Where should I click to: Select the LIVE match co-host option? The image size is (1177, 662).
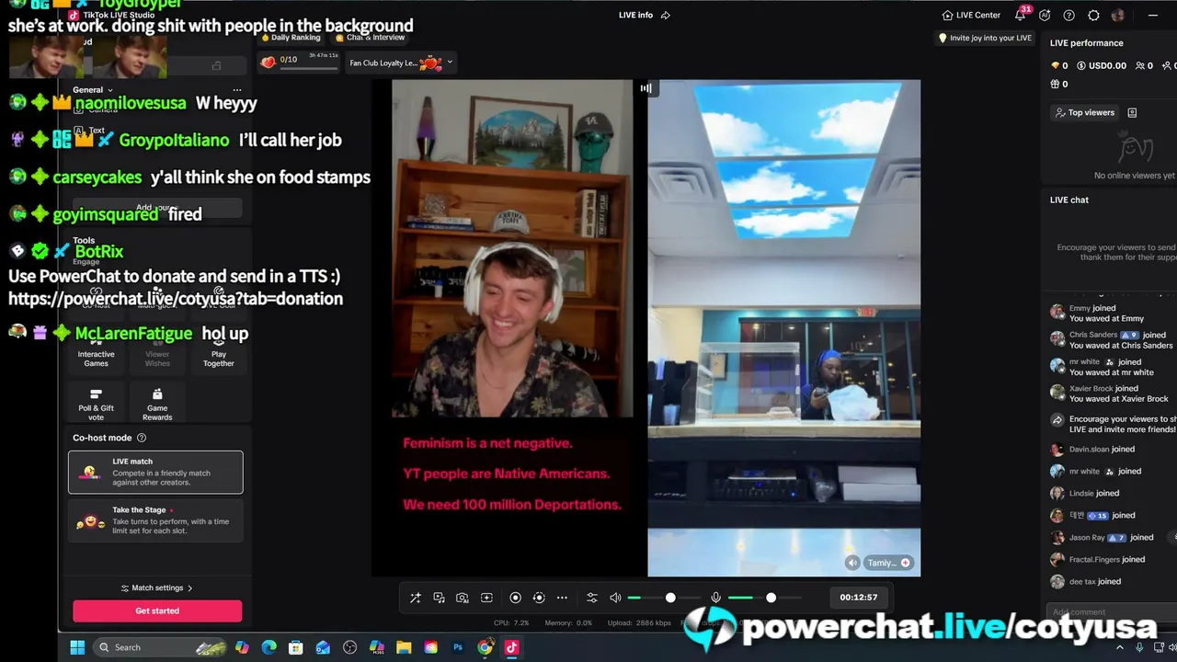tap(155, 472)
